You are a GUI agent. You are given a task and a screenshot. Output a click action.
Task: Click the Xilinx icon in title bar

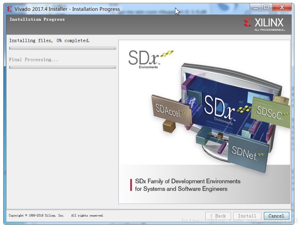point(9,9)
